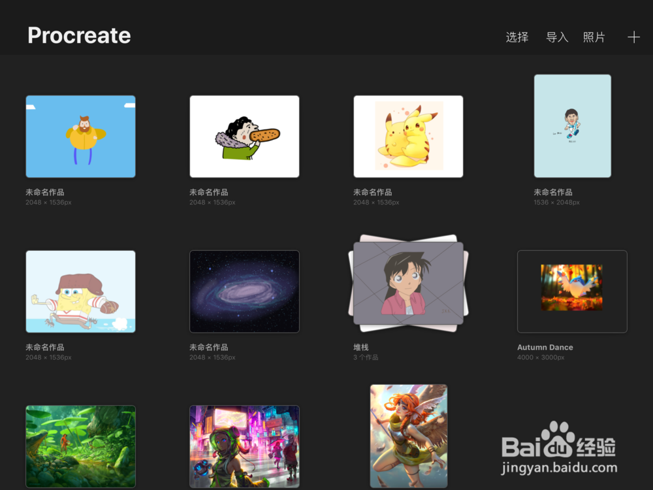Tap 选择 to select artworks
Image resolution: width=653 pixels, height=490 pixels.
pos(517,37)
